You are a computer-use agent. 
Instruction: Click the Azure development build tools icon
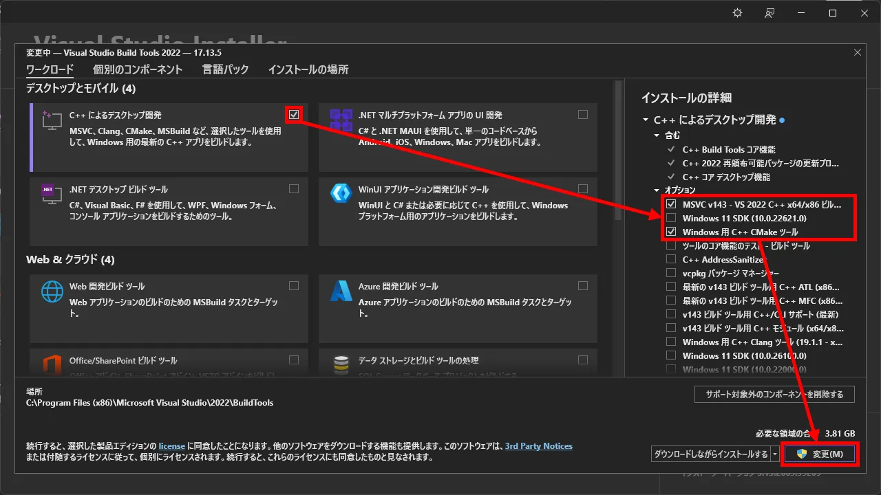tap(341, 291)
